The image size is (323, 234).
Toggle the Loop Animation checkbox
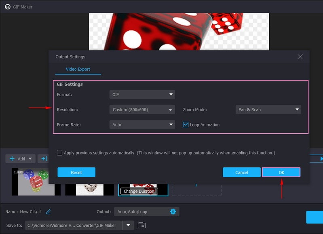(186, 125)
